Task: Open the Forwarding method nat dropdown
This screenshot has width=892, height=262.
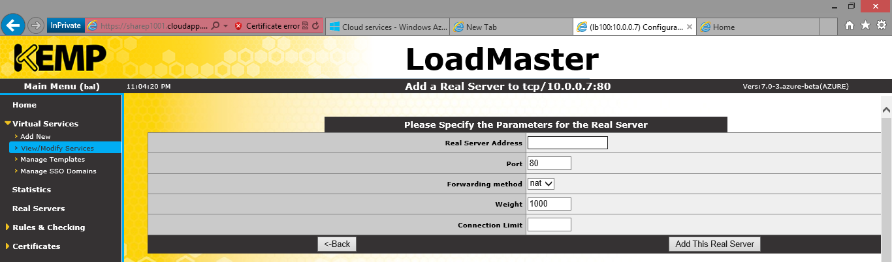Action: (541, 184)
